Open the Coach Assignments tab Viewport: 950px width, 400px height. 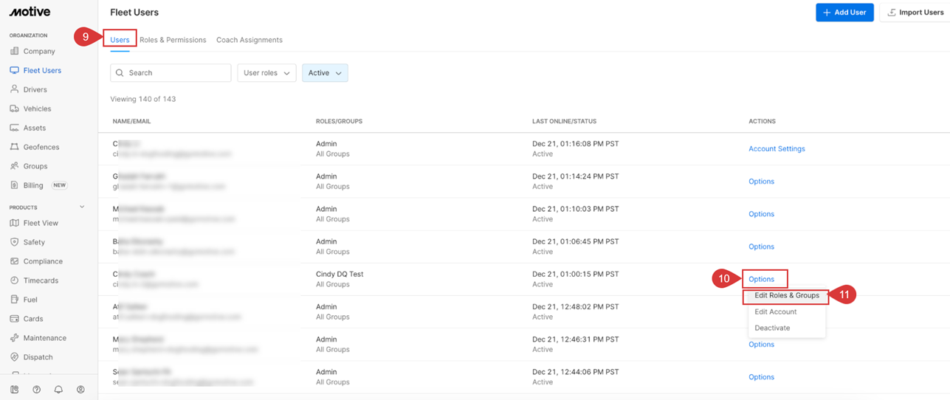(249, 40)
